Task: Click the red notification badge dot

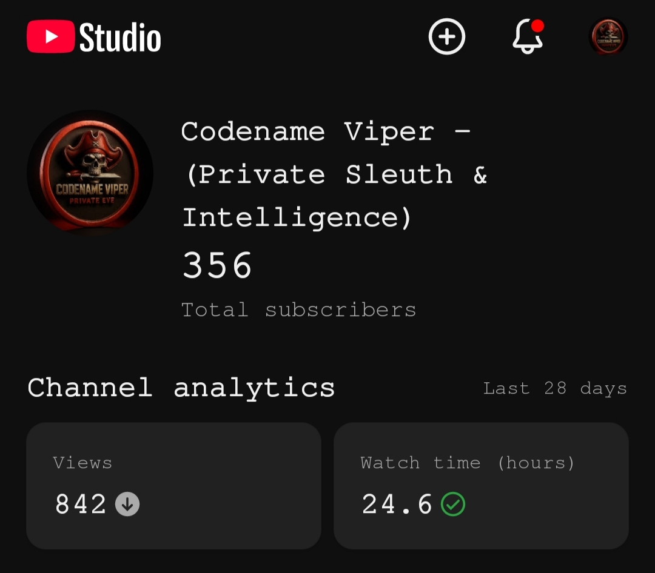Action: pyautogui.click(x=537, y=26)
